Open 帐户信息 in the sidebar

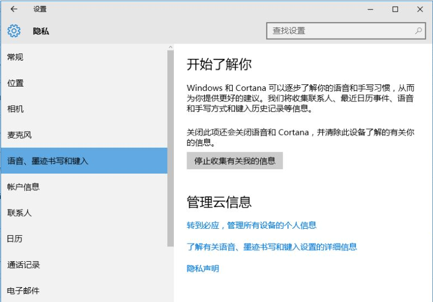pyautogui.click(x=23, y=187)
